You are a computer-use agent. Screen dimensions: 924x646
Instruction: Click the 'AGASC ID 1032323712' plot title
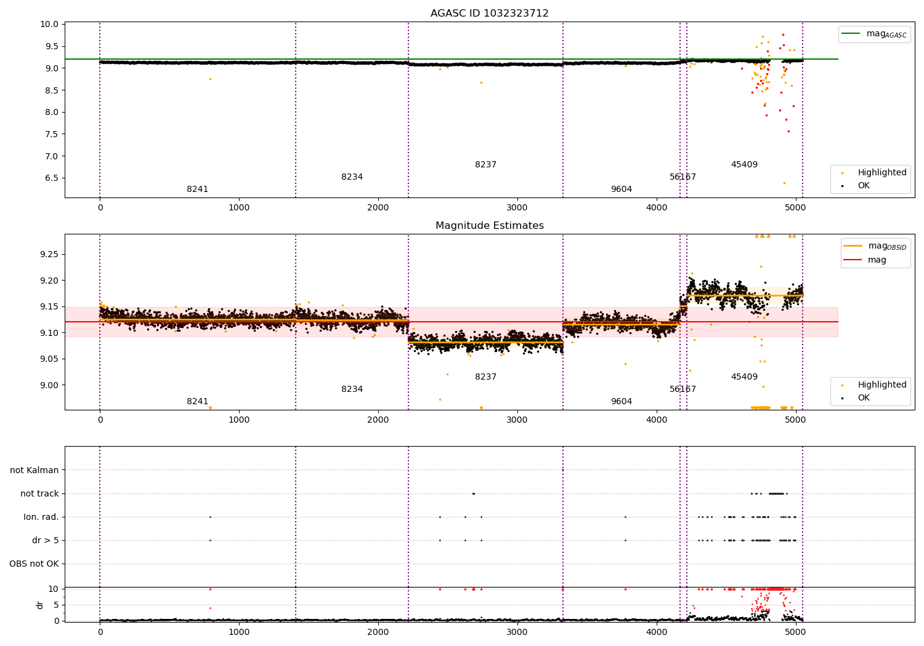pos(489,14)
